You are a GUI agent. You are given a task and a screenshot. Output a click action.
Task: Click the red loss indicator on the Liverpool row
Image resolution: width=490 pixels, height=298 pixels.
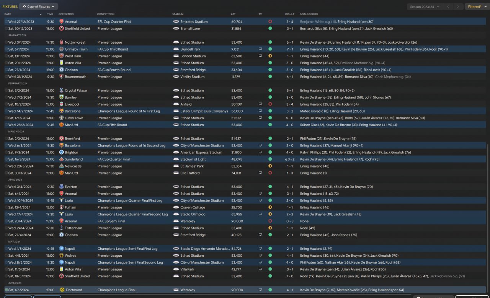(270, 104)
